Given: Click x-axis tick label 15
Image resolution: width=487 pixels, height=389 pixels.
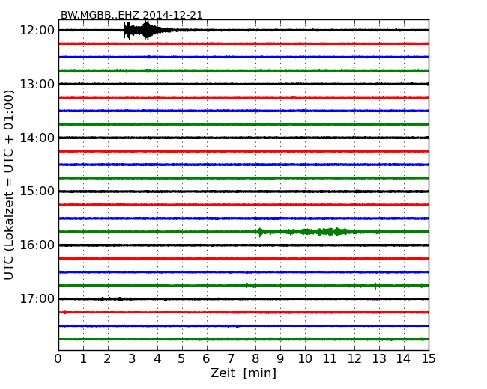Looking at the screenshot, I should (x=429, y=359).
